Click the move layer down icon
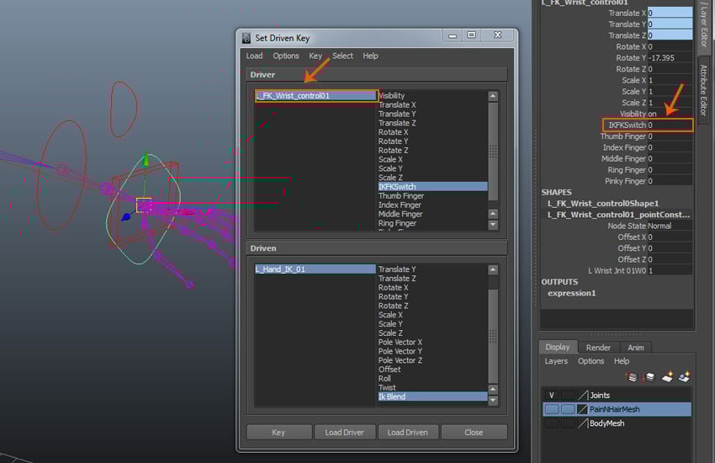Viewport: 715px width, 463px height. pyautogui.click(x=649, y=377)
